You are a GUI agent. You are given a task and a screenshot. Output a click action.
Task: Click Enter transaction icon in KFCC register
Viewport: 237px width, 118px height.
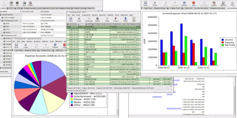pos(107,19)
